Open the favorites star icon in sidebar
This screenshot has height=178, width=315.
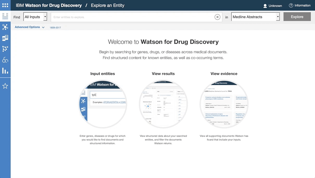[x=5, y=86]
